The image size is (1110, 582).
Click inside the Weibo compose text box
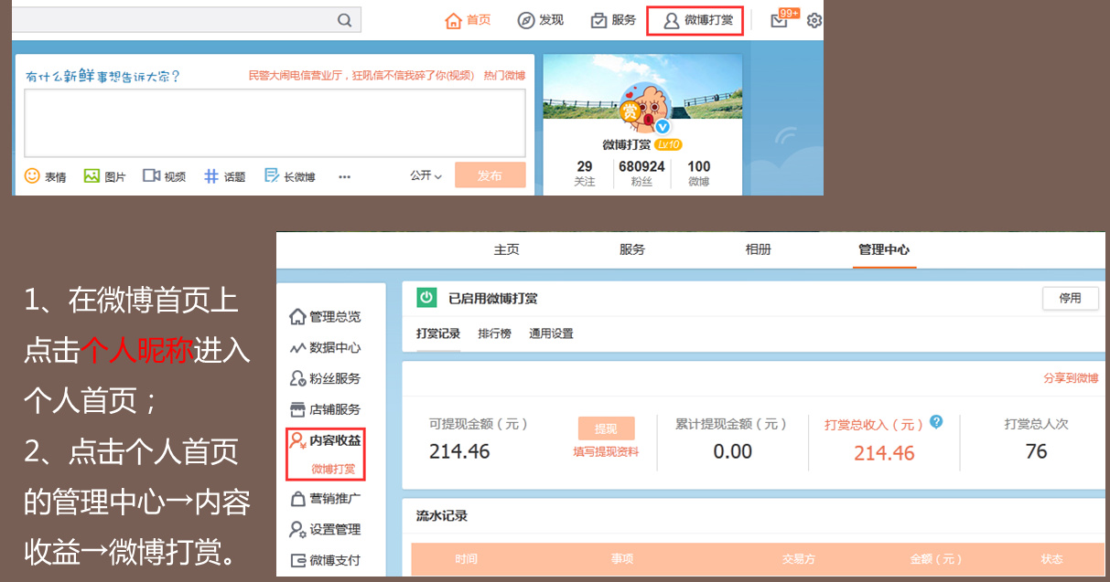275,122
